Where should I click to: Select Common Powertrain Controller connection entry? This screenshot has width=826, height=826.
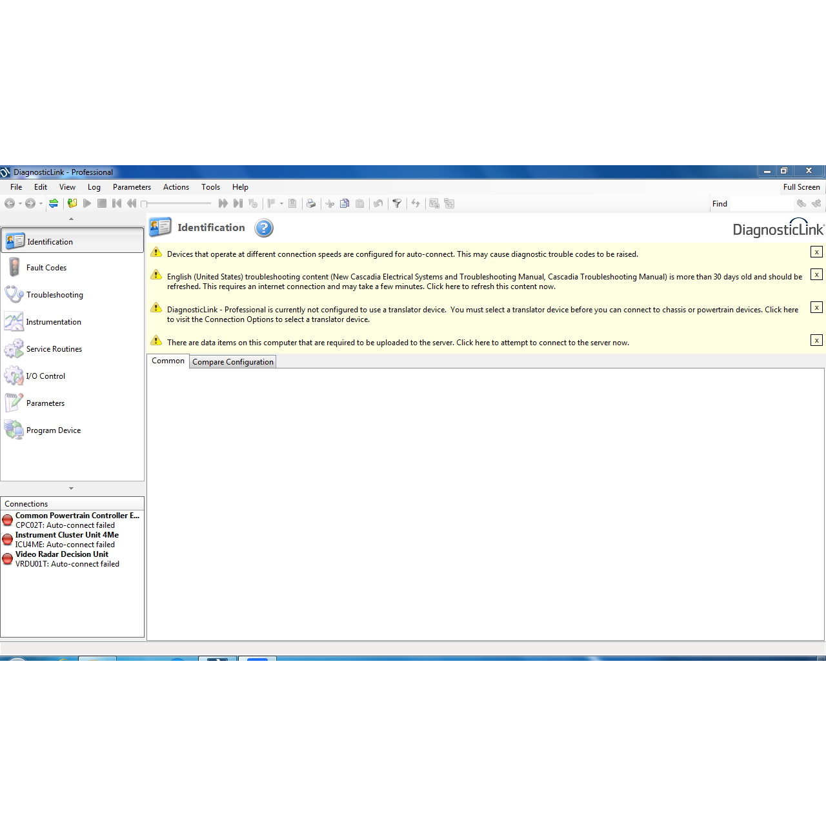(x=72, y=520)
